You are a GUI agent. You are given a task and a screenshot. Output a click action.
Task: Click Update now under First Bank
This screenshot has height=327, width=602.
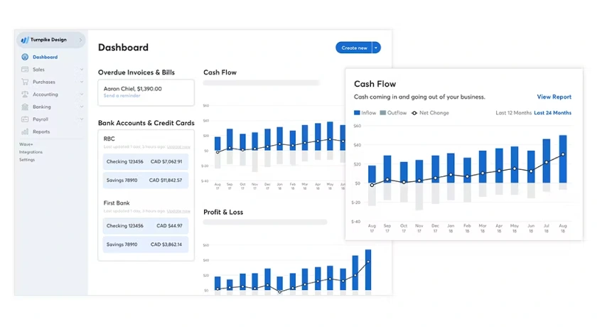(x=178, y=211)
